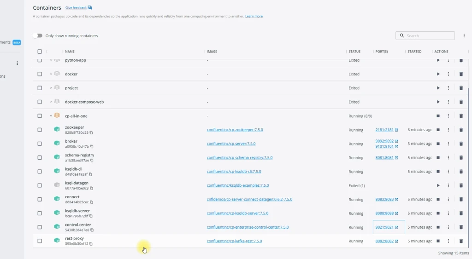Start the ksql-datagen container with play icon
Image resolution: width=472 pixels, height=259 pixels.
pos(438,185)
